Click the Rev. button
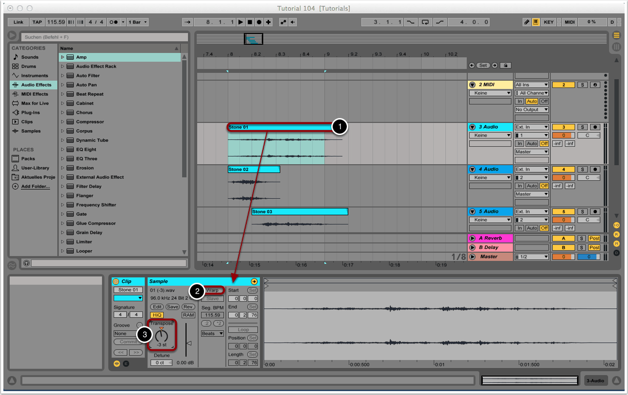Screen dimensions: 628x395 pyautogui.click(x=188, y=307)
